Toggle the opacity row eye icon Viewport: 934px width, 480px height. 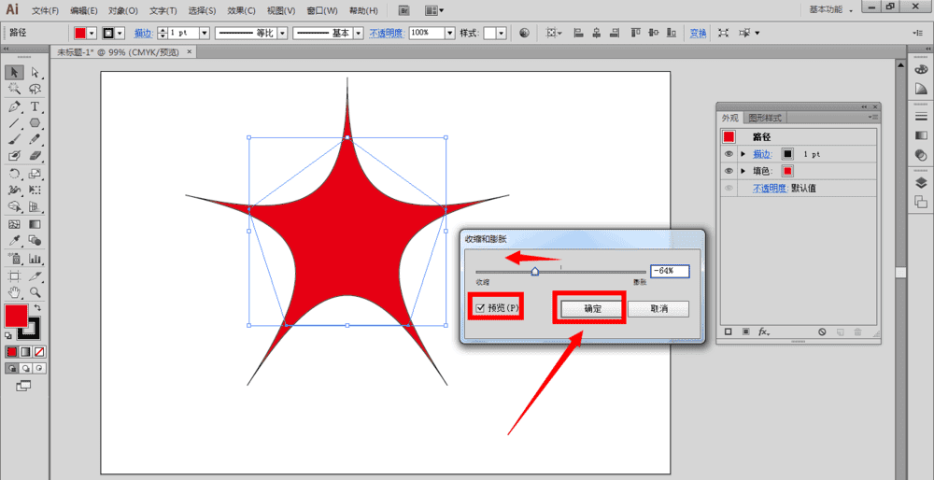pos(729,189)
